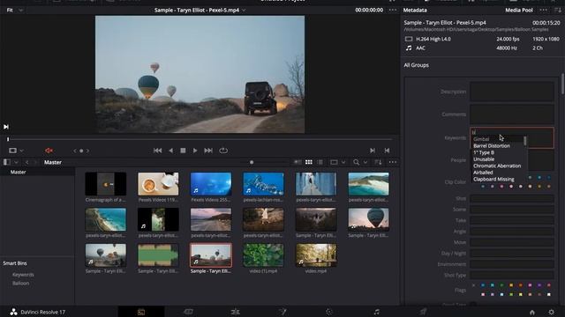Switch to Media Pool panel
Screen dimensions: 565x317
[519, 10]
